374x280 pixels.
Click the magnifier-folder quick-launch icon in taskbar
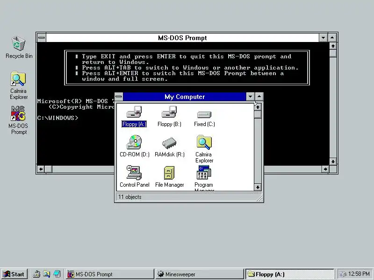click(46, 274)
